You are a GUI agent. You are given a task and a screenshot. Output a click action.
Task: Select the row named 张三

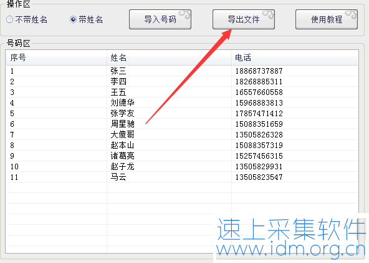182,71
